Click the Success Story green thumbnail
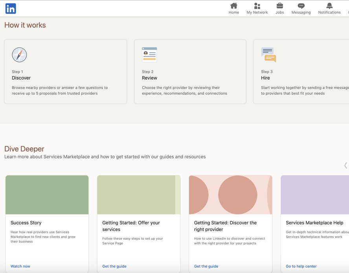 coord(47,194)
